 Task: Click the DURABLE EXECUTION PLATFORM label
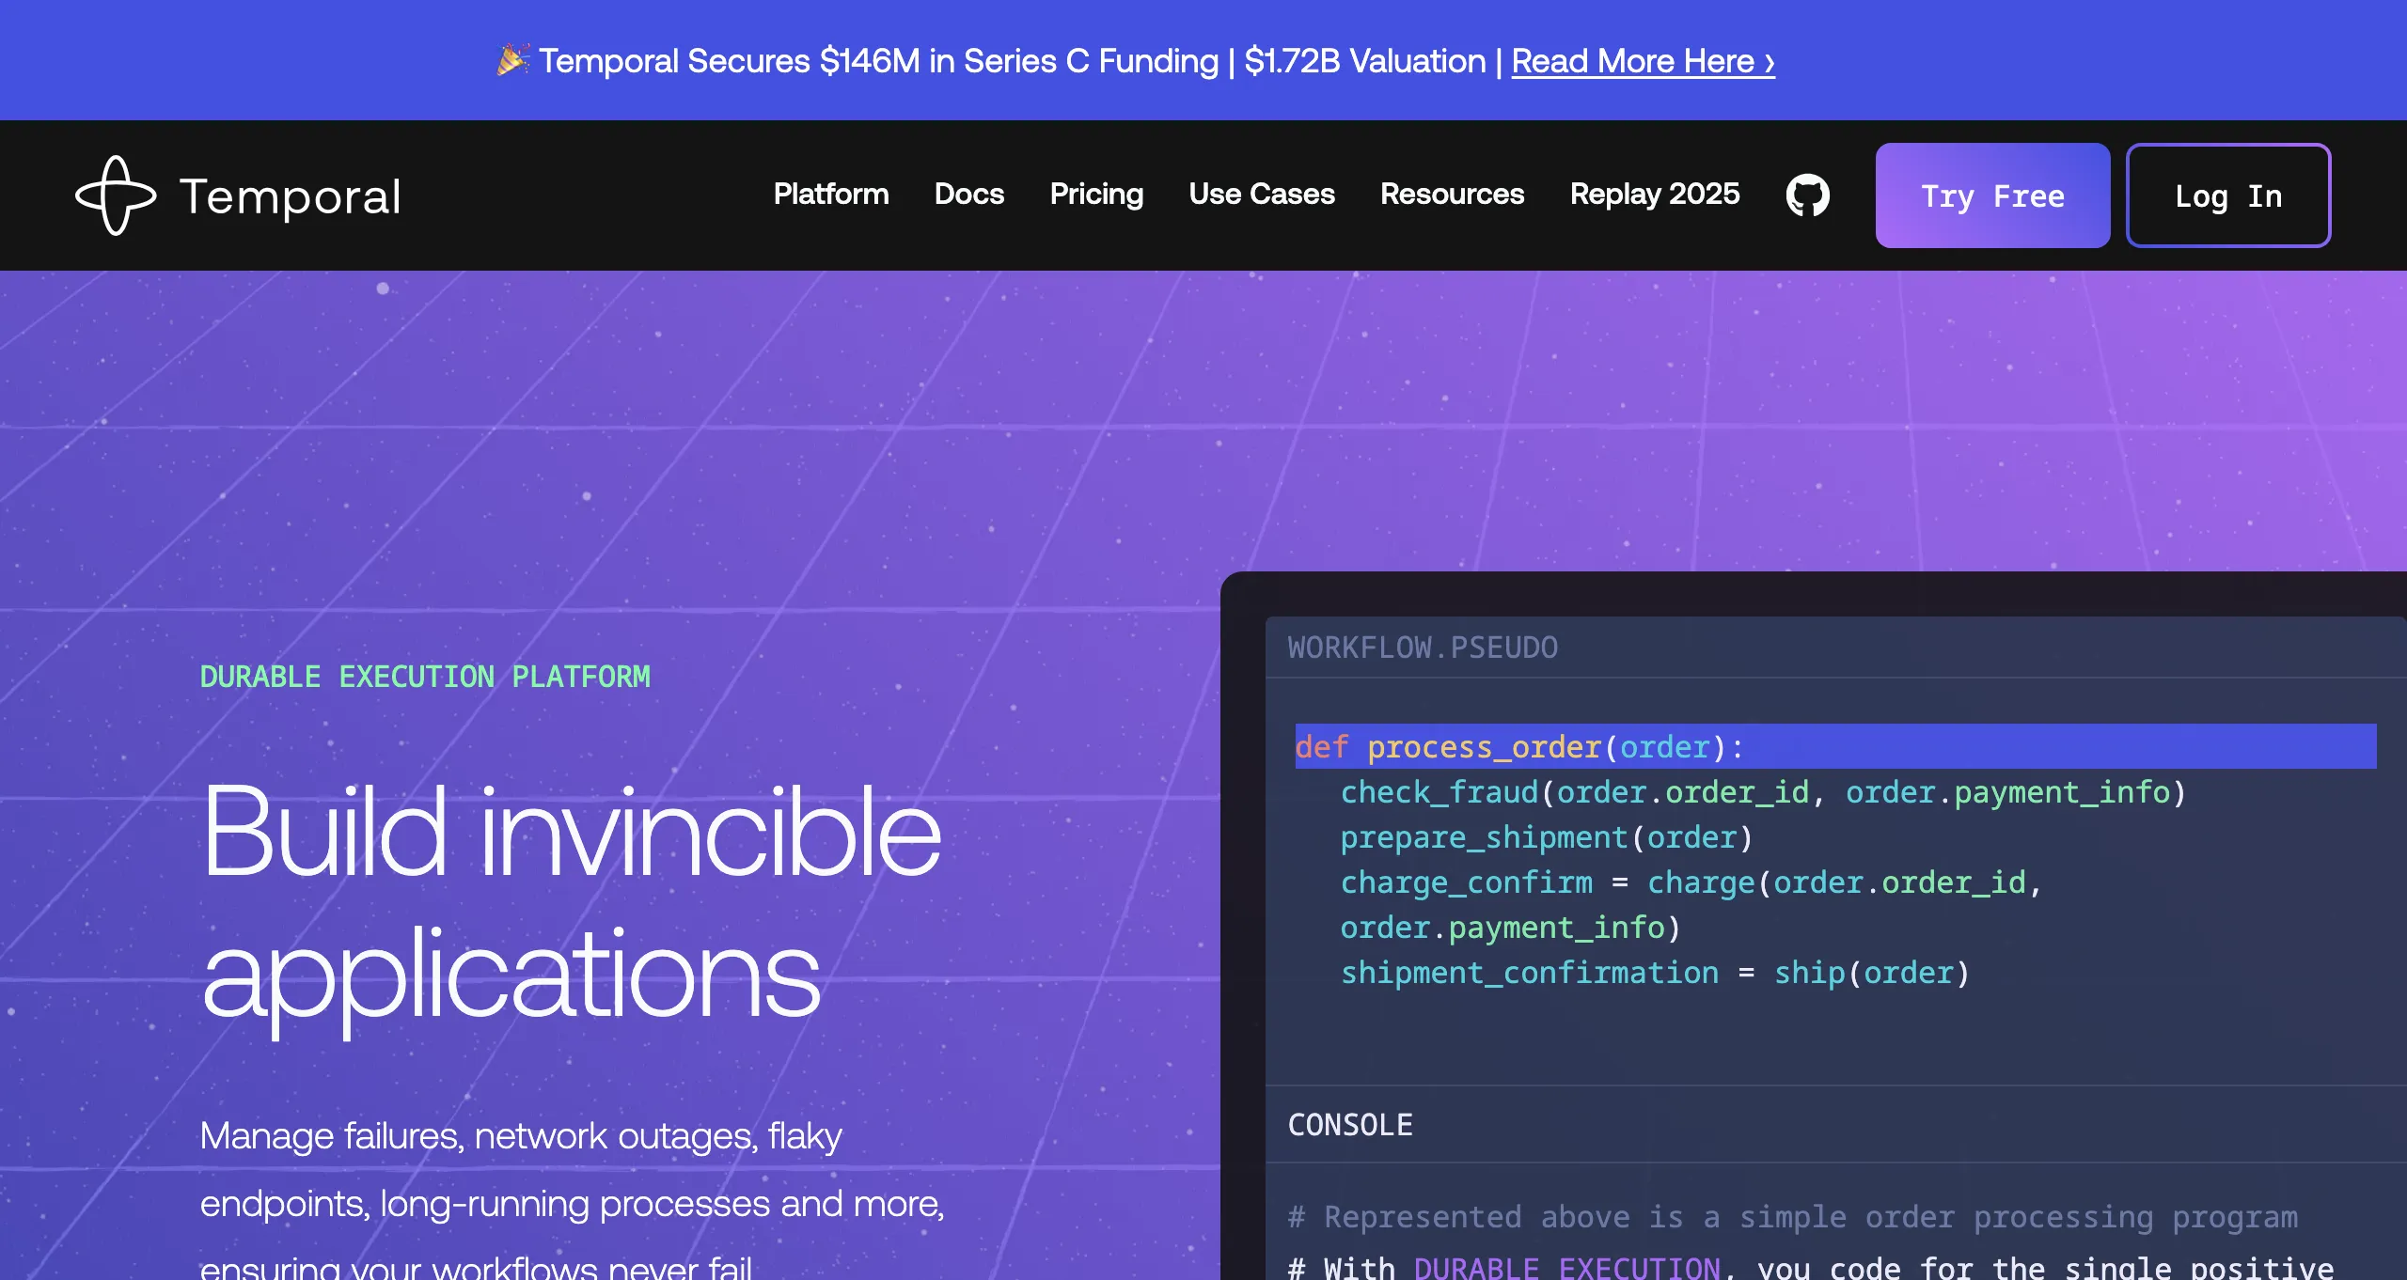[x=425, y=677]
